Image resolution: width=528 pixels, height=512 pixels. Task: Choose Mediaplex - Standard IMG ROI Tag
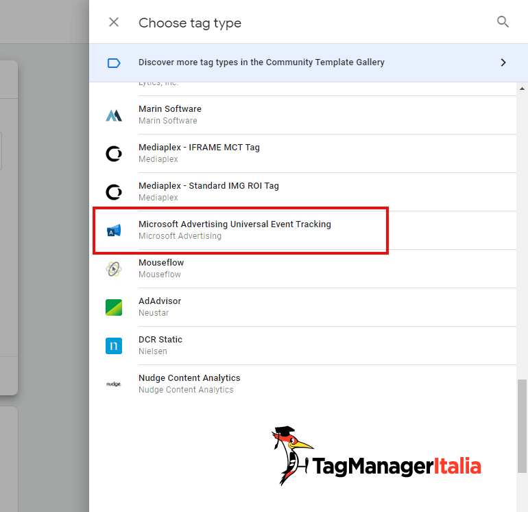click(x=302, y=191)
